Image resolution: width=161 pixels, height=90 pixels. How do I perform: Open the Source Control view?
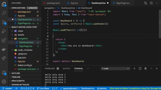(4, 22)
